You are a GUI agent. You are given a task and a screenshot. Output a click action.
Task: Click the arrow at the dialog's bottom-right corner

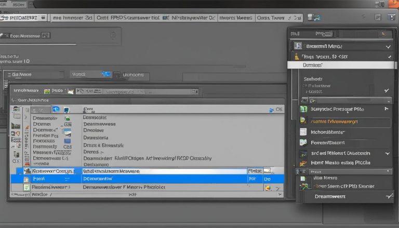[280, 195]
